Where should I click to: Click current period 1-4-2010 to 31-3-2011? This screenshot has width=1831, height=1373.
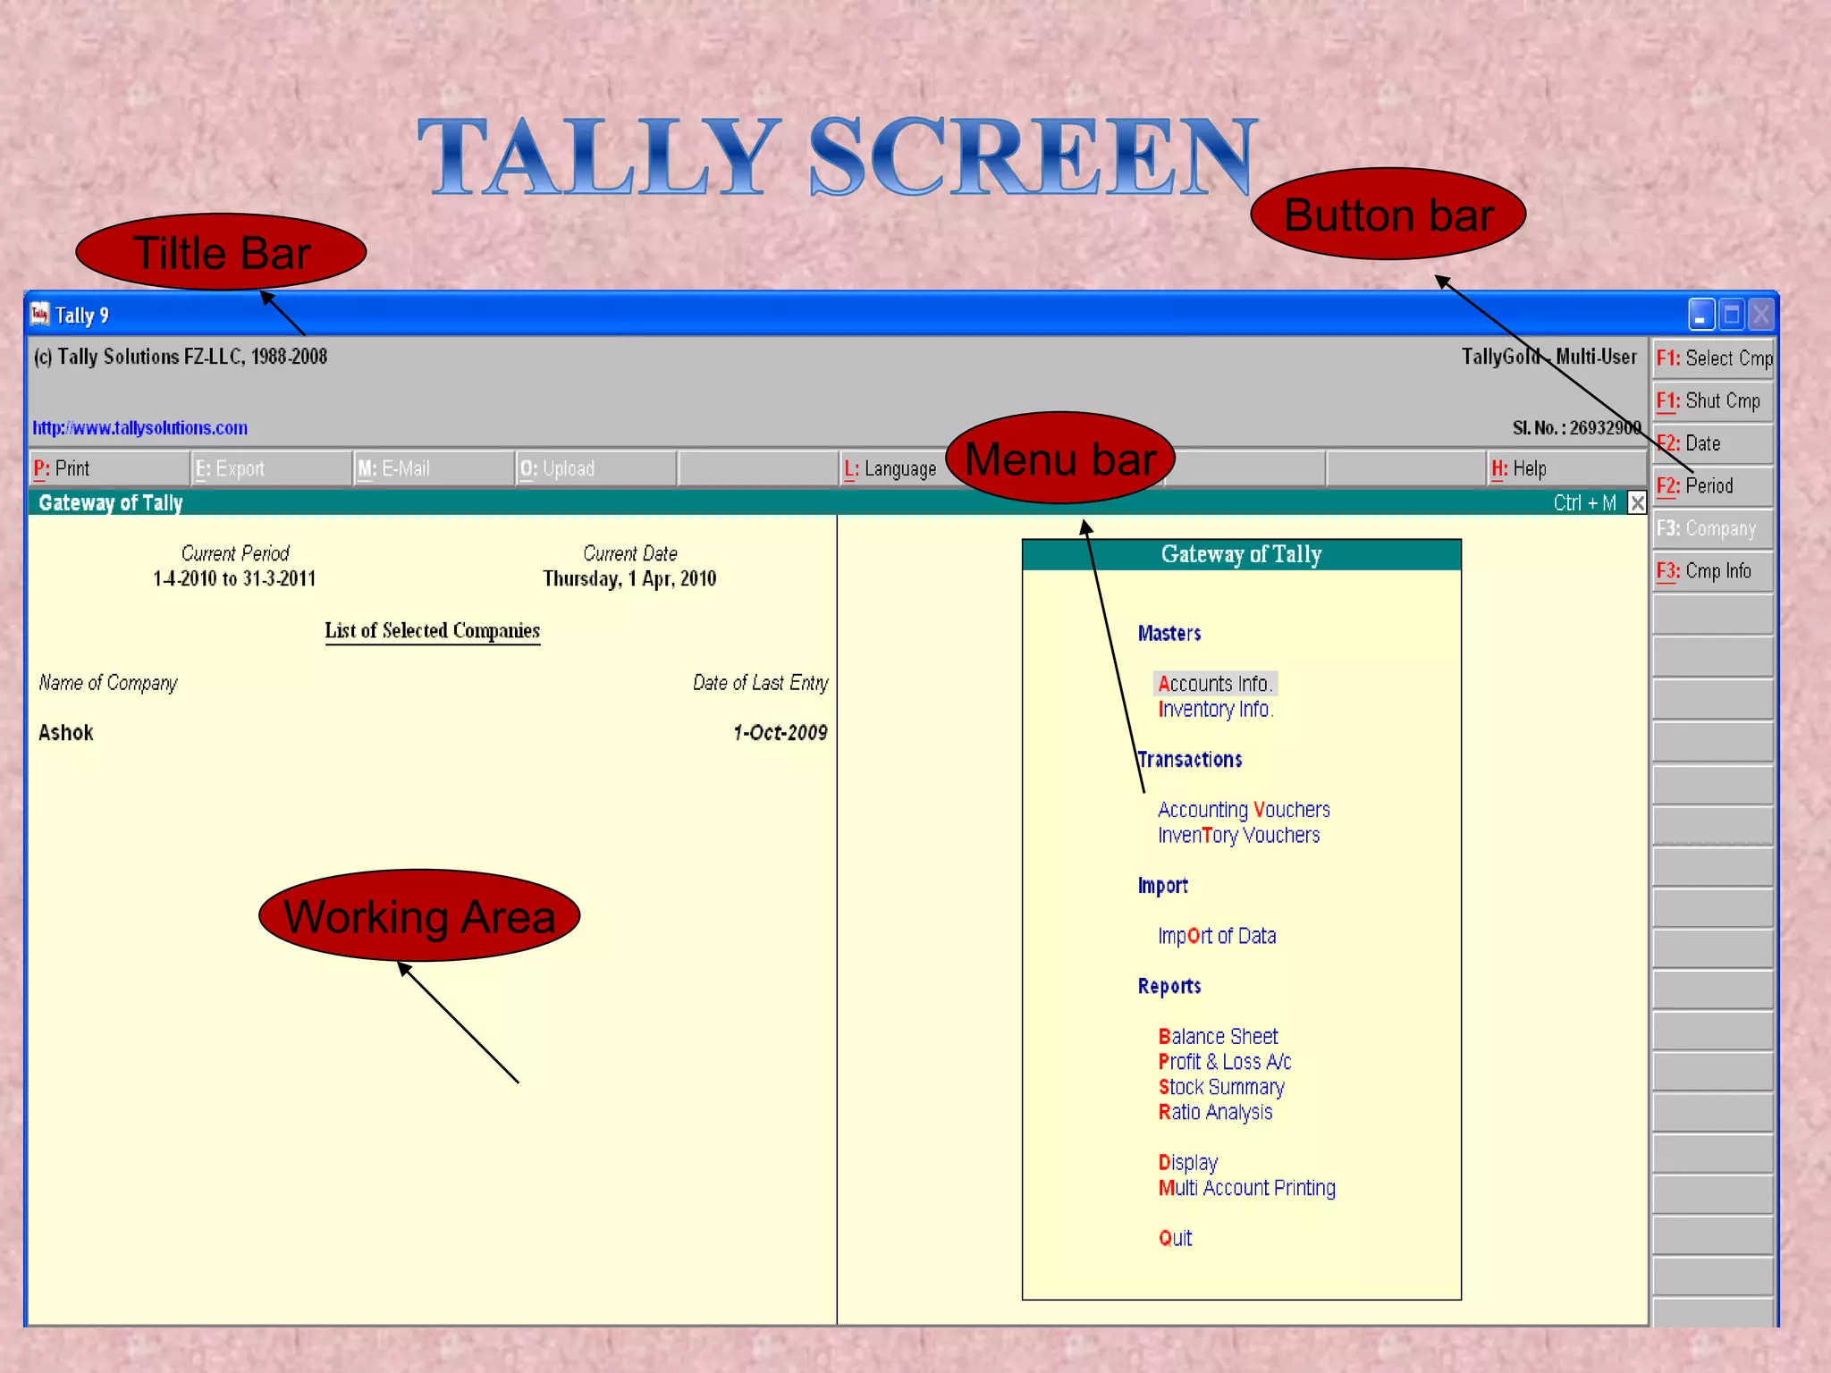point(234,579)
